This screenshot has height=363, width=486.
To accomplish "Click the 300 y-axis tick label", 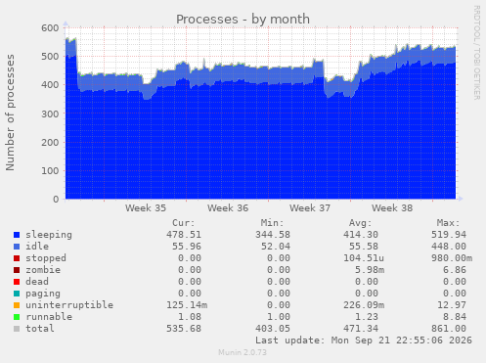I will pyautogui.click(x=50, y=113).
